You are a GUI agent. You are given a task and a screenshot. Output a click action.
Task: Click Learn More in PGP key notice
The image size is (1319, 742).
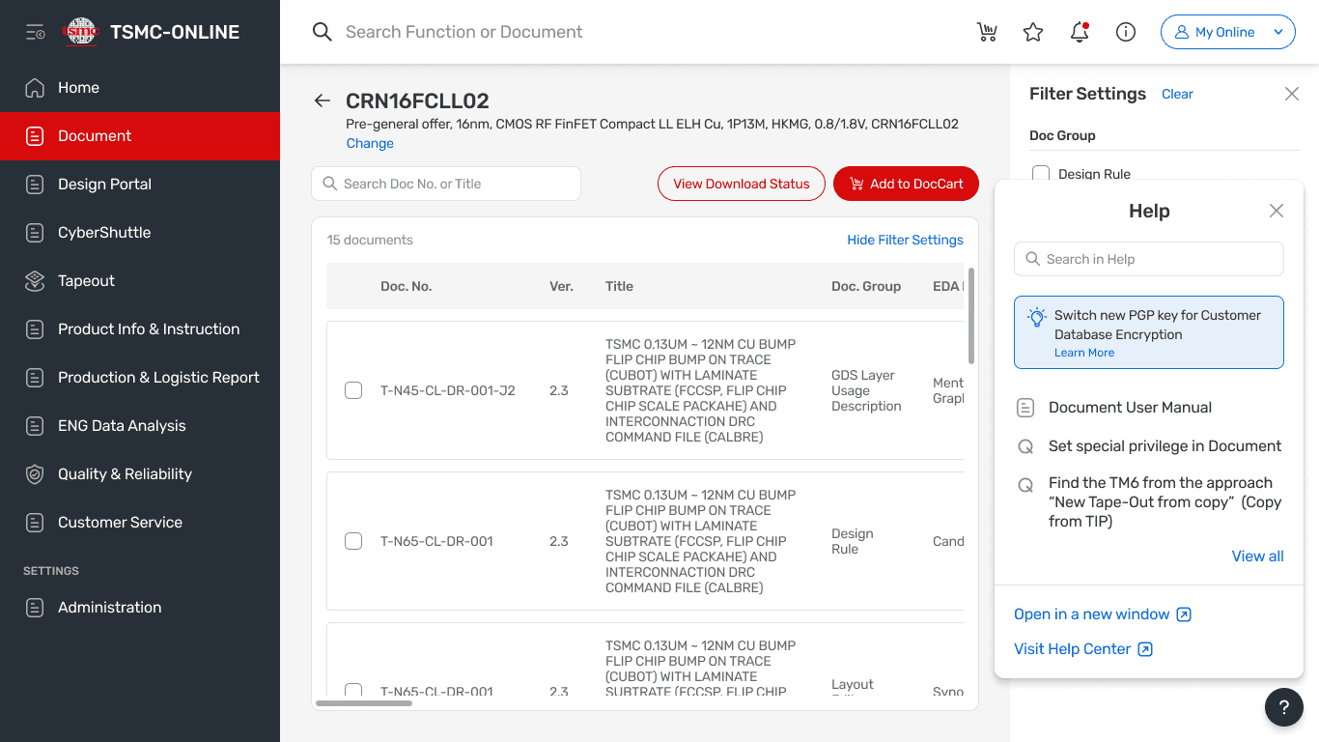[1084, 353]
